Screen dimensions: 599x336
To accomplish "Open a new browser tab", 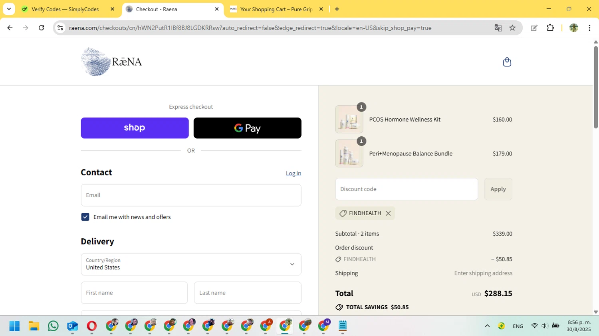I will coord(337,9).
